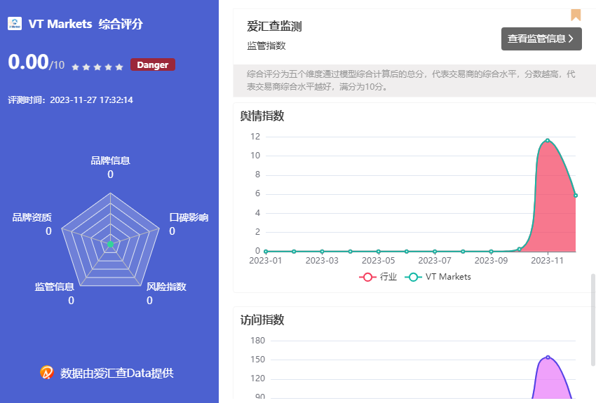Select the 品牌信息 radar axis label
This screenshot has width=596, height=403.
pyautogui.click(x=110, y=160)
